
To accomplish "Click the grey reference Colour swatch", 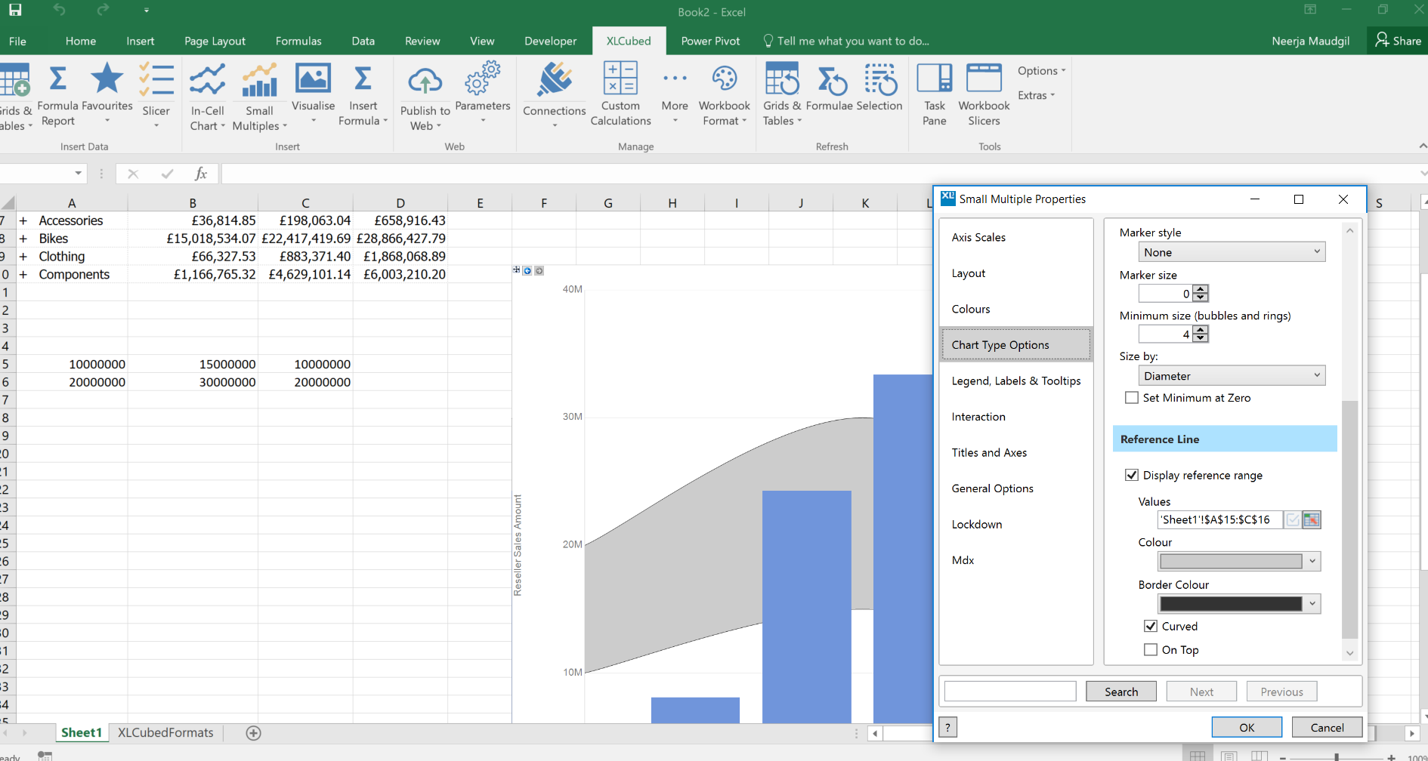I will coord(1231,561).
